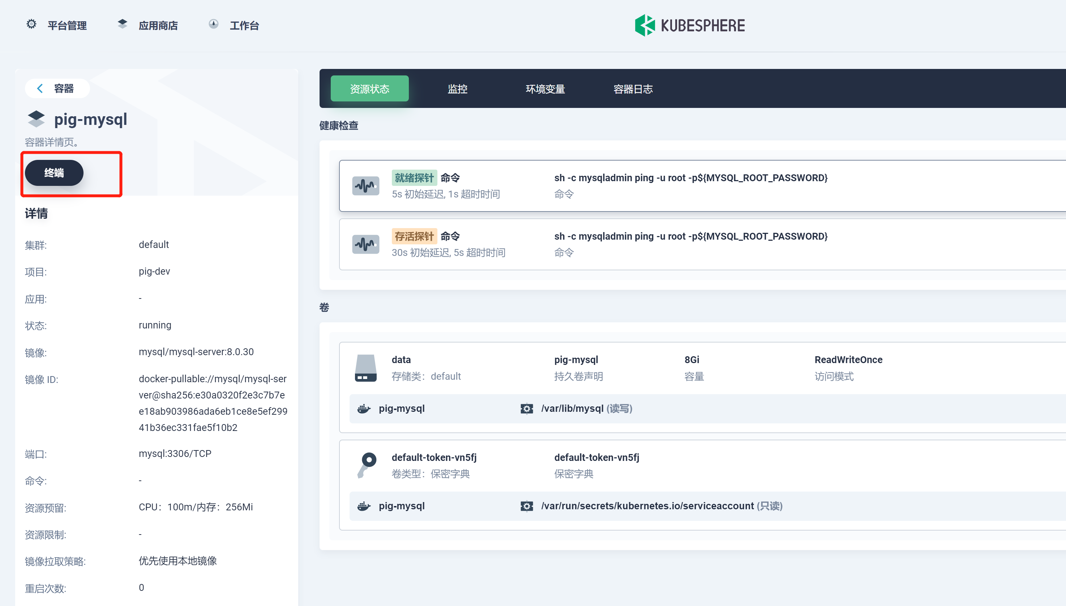Click the pig-mysql container layers icon
The image size is (1066, 606).
(x=36, y=119)
